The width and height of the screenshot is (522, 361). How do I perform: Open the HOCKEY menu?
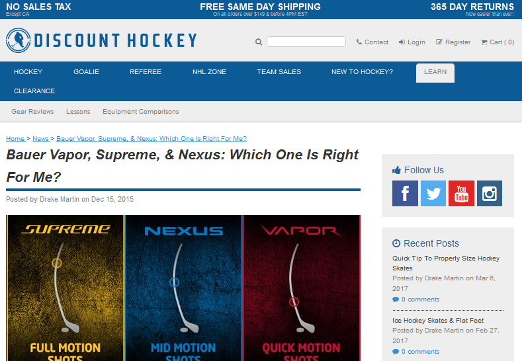click(28, 72)
